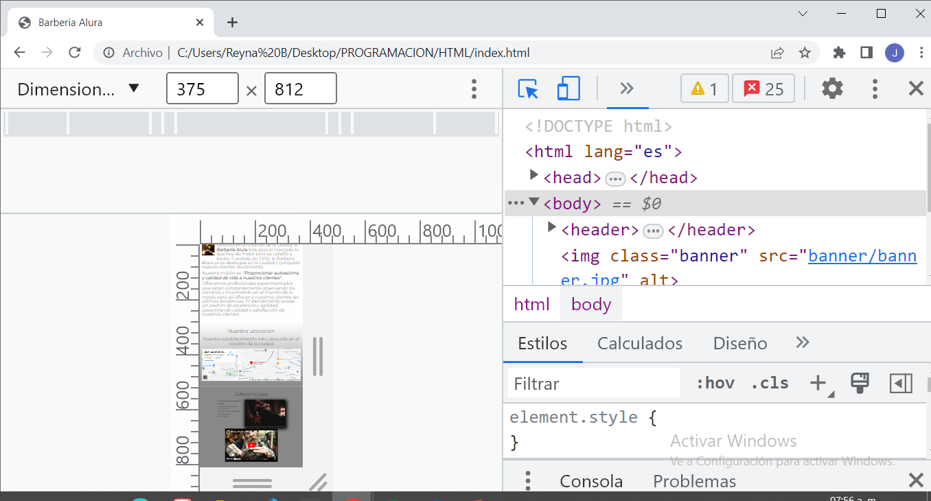Select body in the breadcrumb bar
This screenshot has width=931, height=501.
(591, 304)
